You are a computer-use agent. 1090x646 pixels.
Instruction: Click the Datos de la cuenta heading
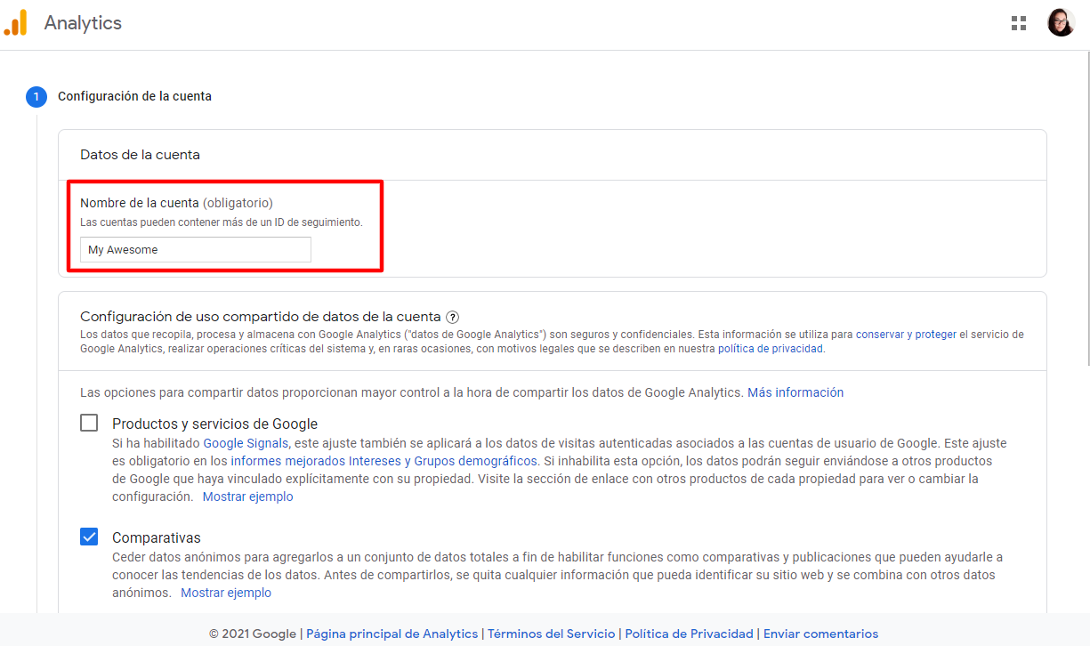pyautogui.click(x=140, y=155)
